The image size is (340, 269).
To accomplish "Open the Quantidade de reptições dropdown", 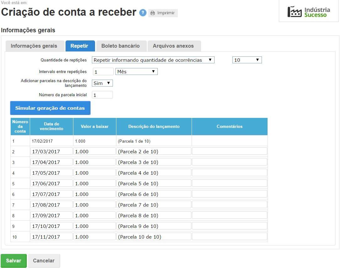I will pyautogui.click(x=153, y=60).
